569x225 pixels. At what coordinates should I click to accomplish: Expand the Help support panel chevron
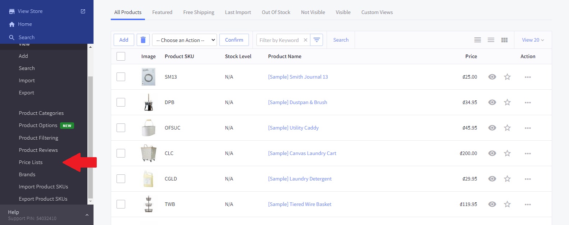click(87, 215)
